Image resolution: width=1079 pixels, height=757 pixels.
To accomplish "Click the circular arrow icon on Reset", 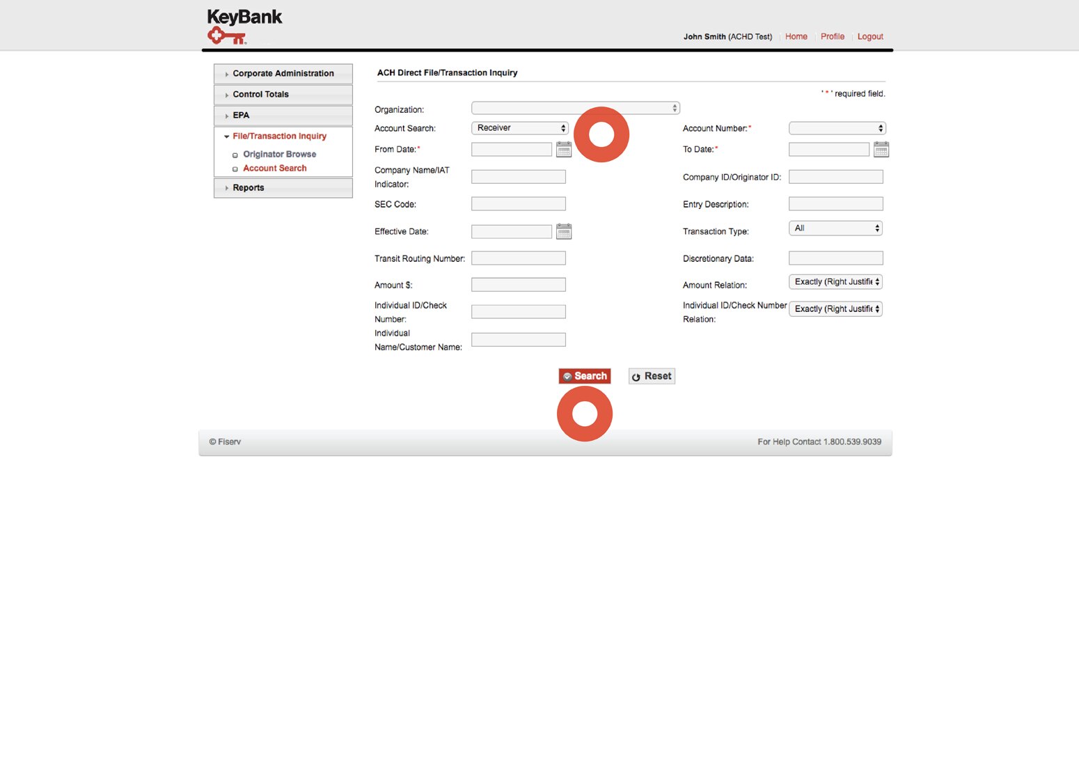I will point(636,376).
